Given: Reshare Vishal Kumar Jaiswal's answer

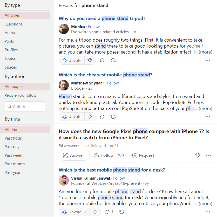Looking at the screenshot, I should (x=122, y=212).
